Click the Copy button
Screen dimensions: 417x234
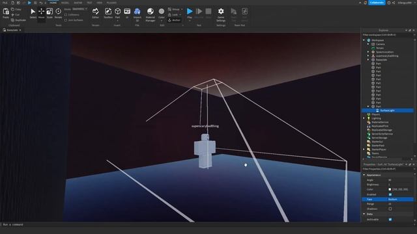[16, 9]
